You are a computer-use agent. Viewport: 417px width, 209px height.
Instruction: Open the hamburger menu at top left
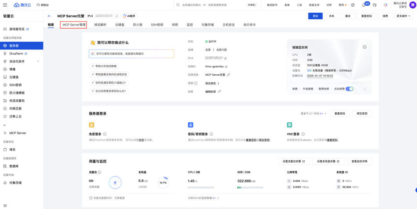click(x=5, y=5)
